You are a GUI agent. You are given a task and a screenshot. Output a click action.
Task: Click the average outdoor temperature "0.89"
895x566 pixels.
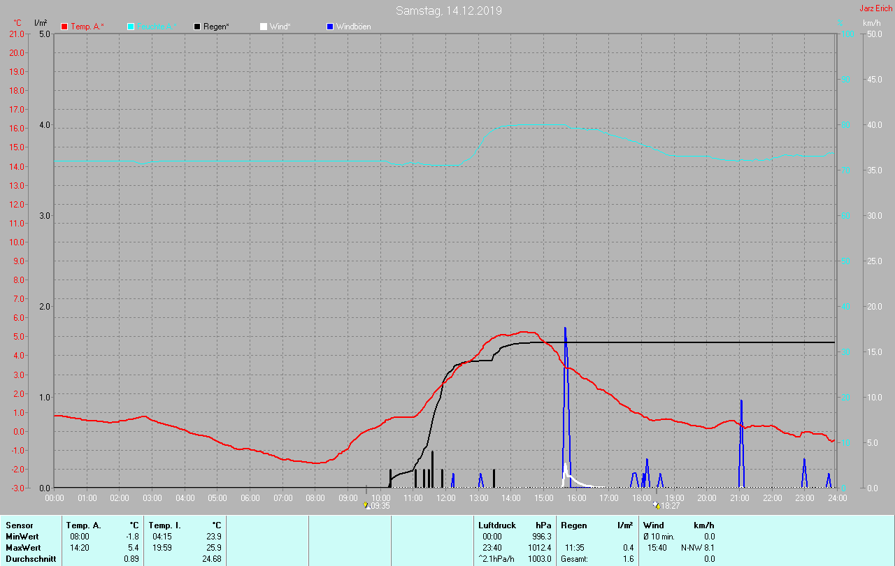click(131, 559)
